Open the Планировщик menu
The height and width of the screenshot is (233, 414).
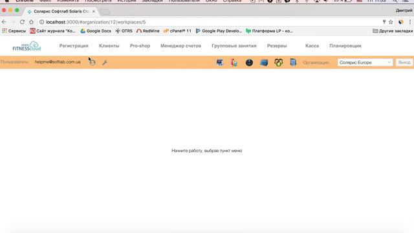[345, 46]
